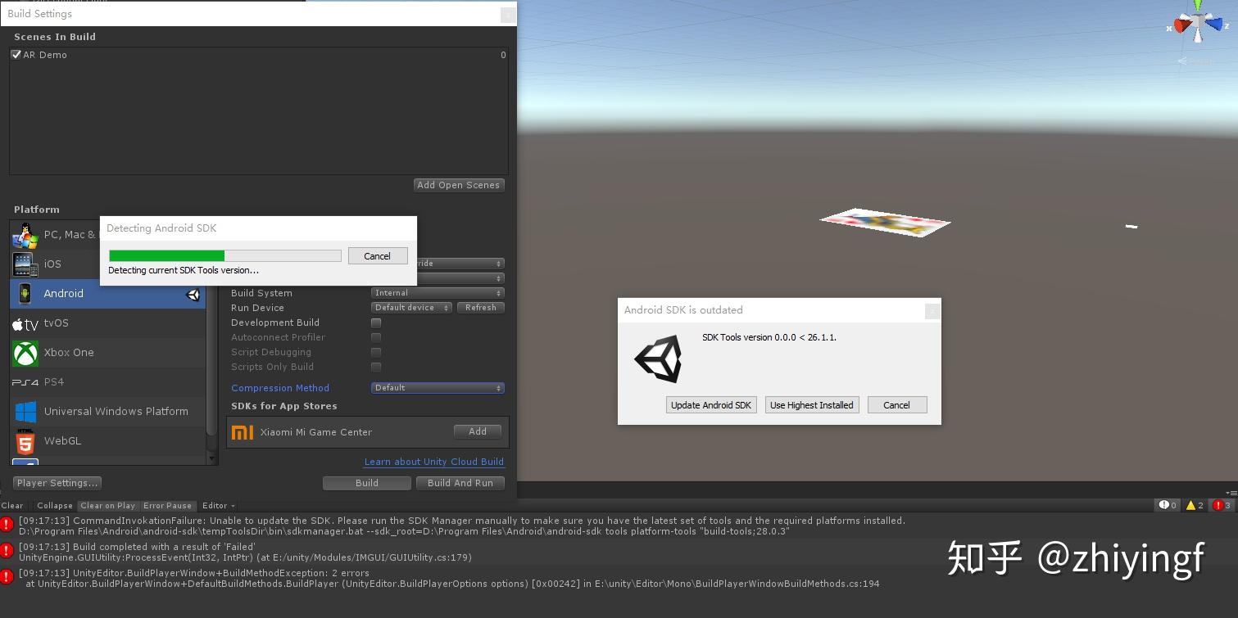Select the Android platform icon
Viewport: 1238px width, 618px height.
25,293
